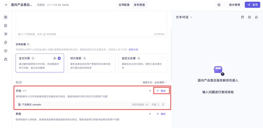Add a table with 表格 plus icon
This screenshot has width=263, height=128.
click(x=150, y=114)
